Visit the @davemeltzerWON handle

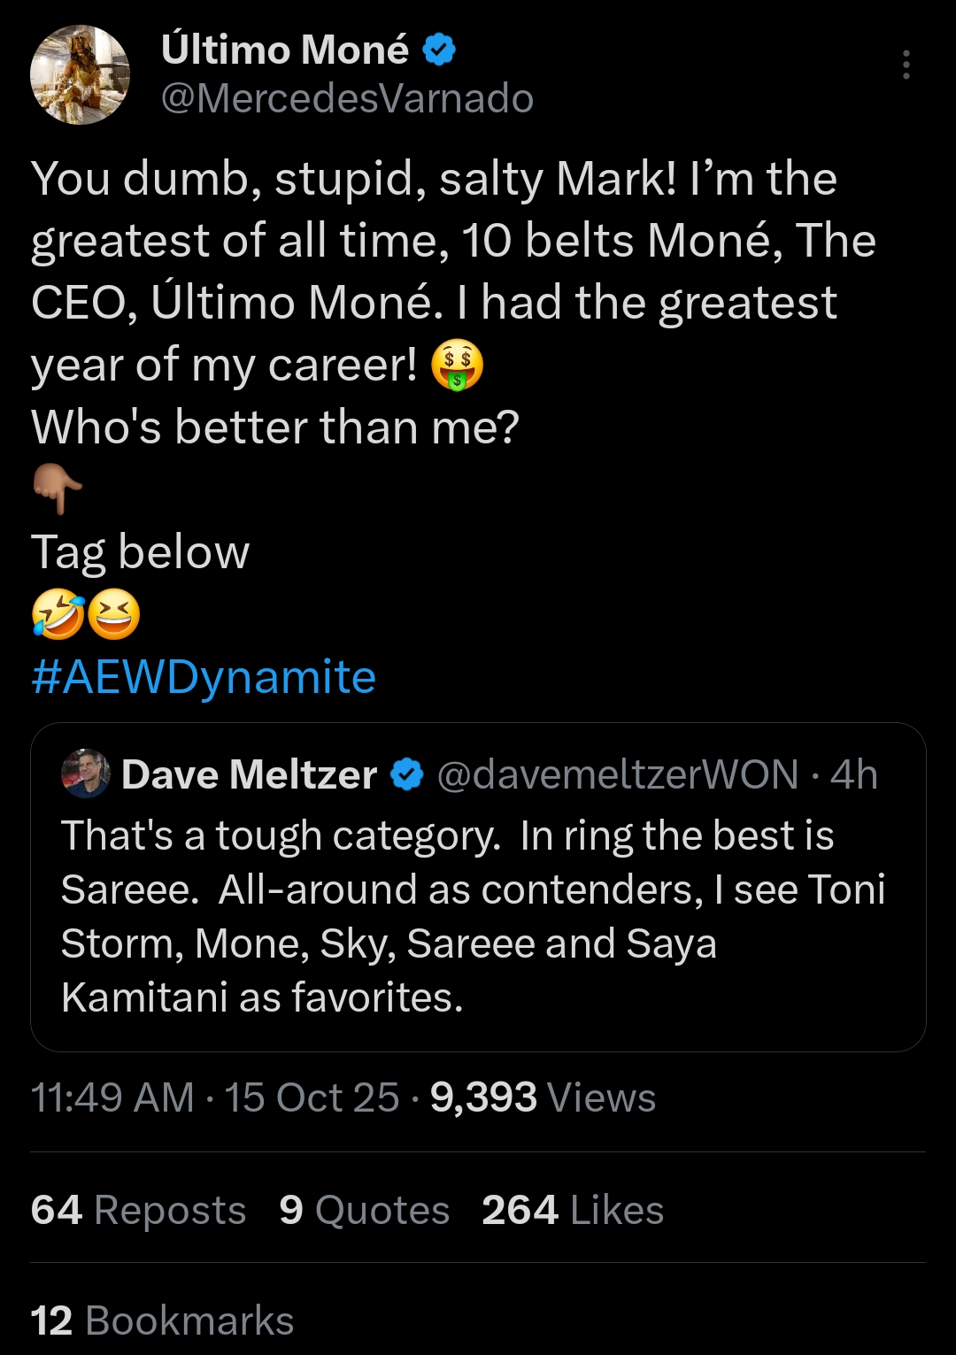(x=618, y=774)
